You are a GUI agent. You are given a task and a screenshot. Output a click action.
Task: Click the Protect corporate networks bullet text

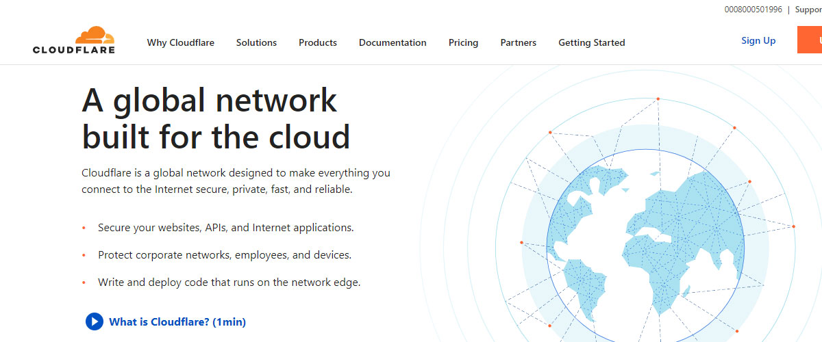tap(225, 254)
